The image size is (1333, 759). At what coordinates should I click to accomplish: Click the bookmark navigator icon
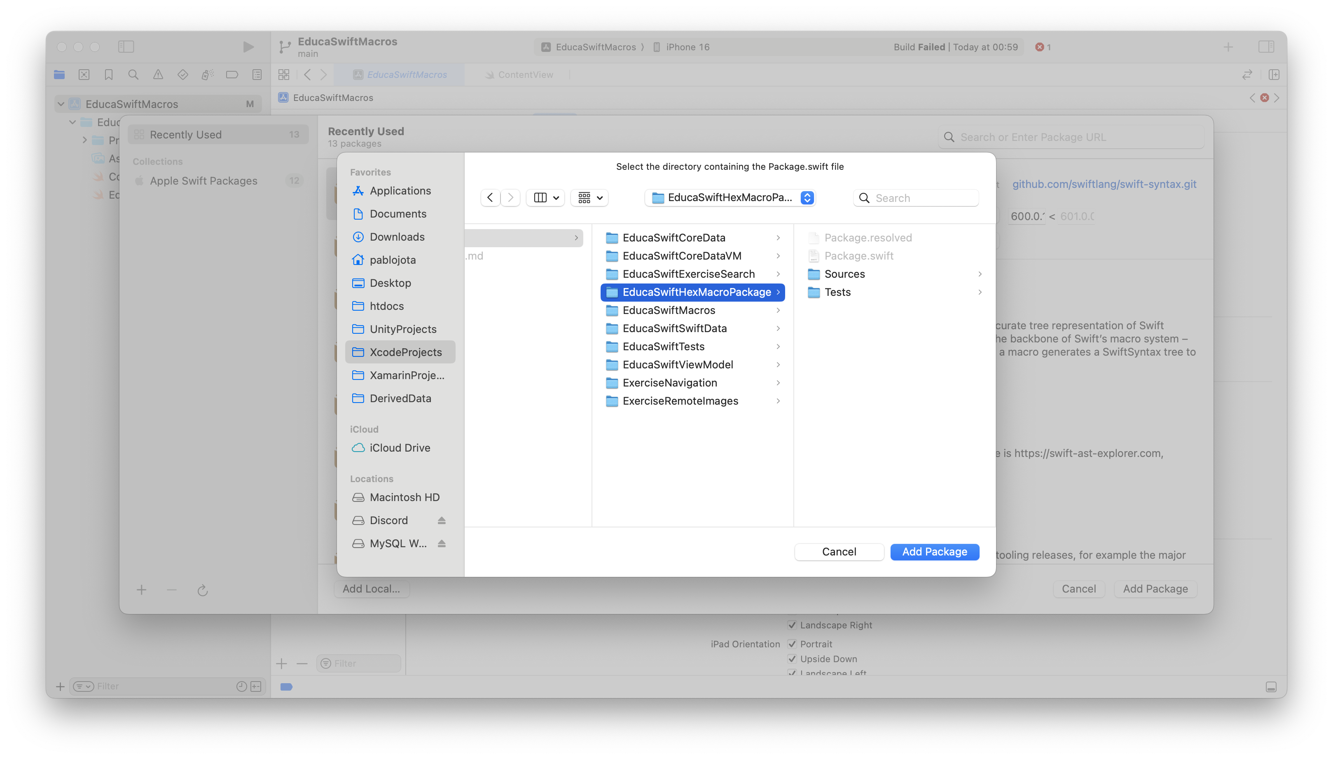(108, 75)
